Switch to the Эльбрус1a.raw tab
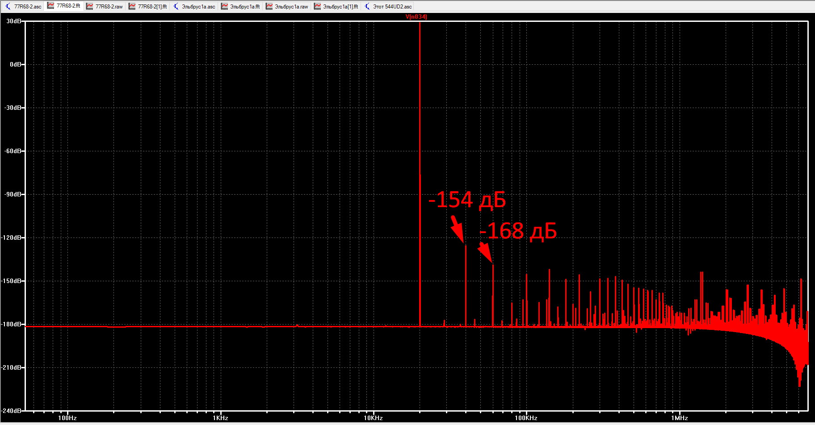The width and height of the screenshot is (815, 425). point(287,6)
